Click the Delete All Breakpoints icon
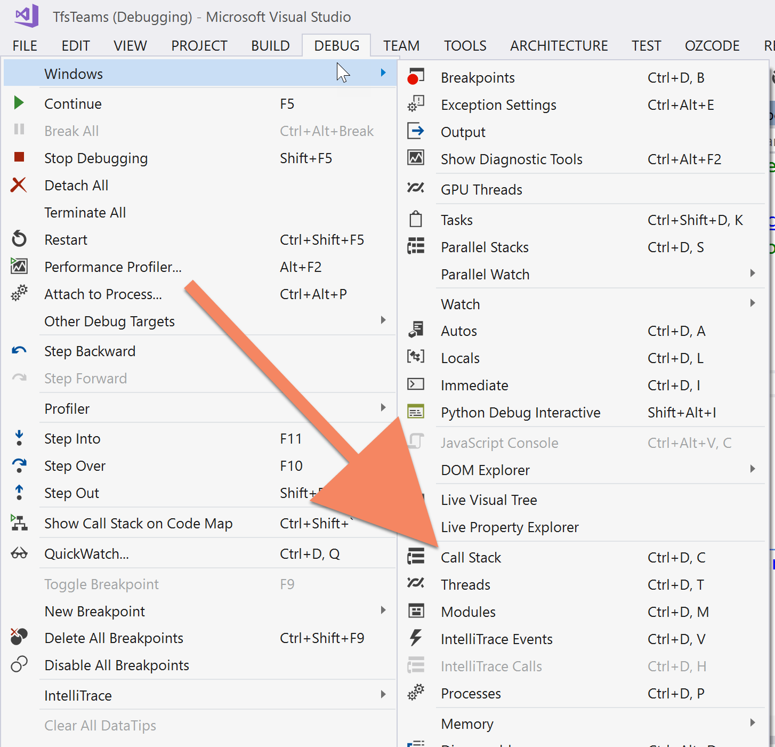775x747 pixels. pyautogui.click(x=19, y=637)
